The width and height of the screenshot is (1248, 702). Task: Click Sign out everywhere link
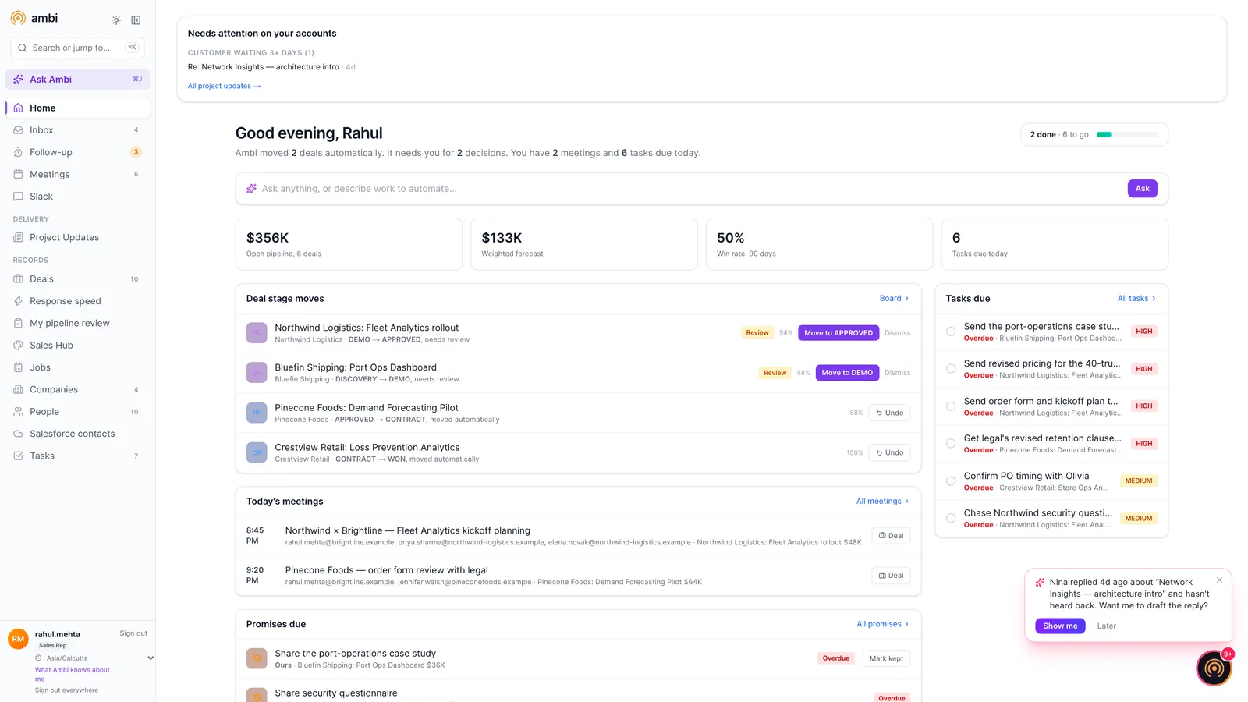[66, 690]
